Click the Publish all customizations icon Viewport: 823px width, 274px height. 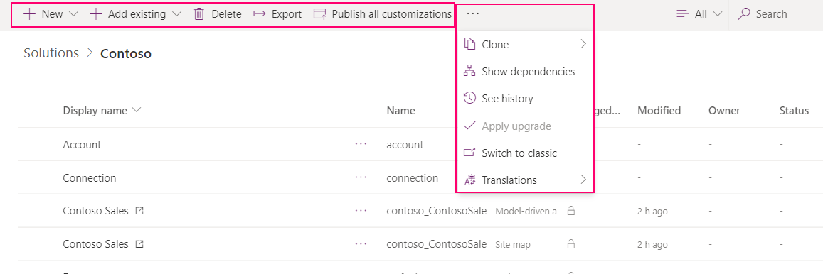pos(319,14)
